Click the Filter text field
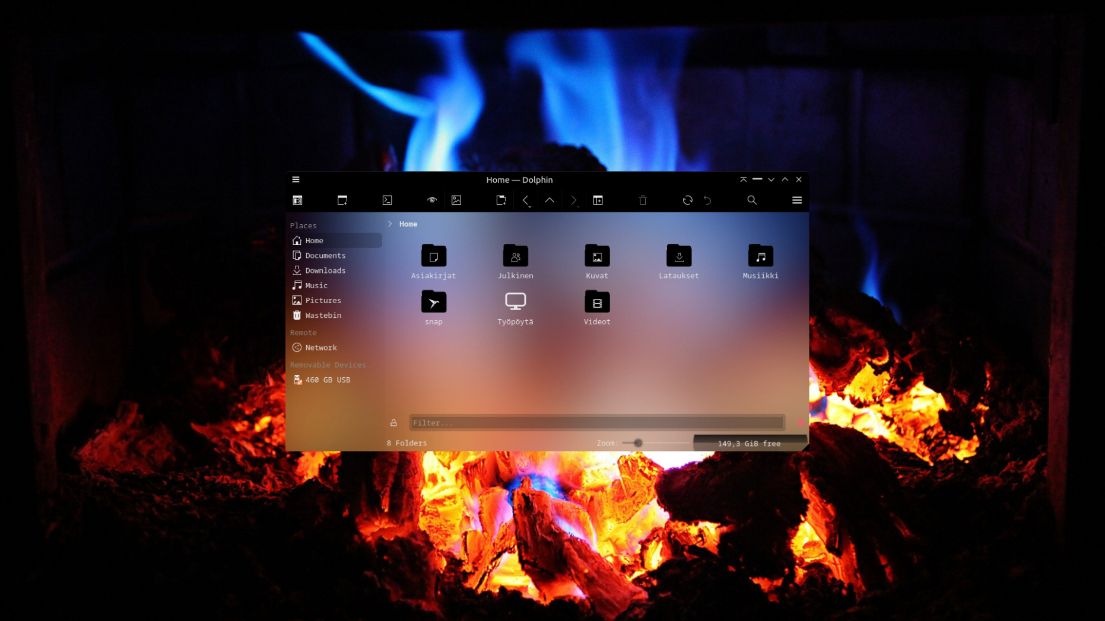 (x=597, y=423)
